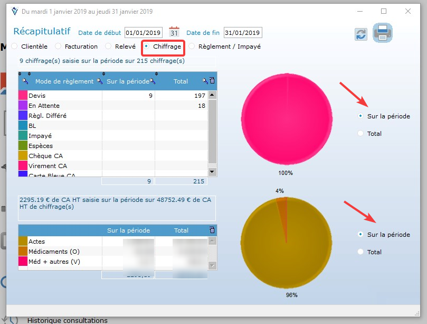Screen dimensions: 427x324
Task: Minimize the Récapitulatif window
Action: (360, 11)
